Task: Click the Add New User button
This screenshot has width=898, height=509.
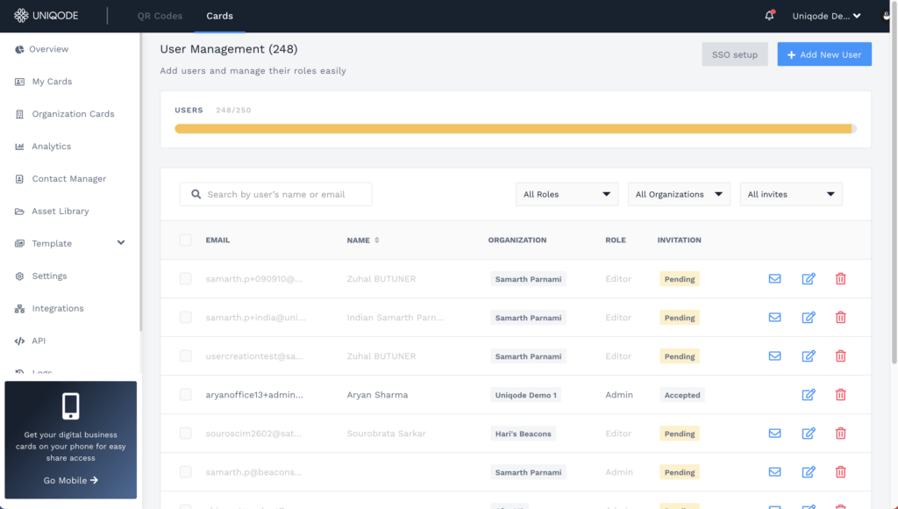Action: click(x=823, y=54)
